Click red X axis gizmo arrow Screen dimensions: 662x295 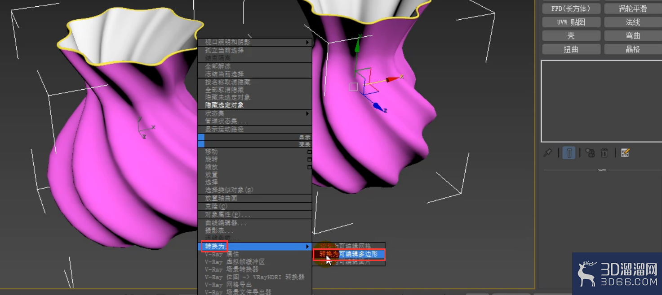pos(393,79)
